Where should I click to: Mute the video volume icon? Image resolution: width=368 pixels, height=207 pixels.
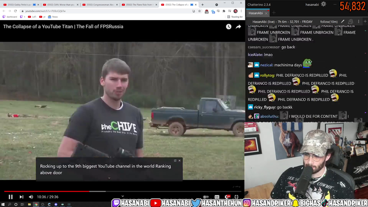[31, 197]
